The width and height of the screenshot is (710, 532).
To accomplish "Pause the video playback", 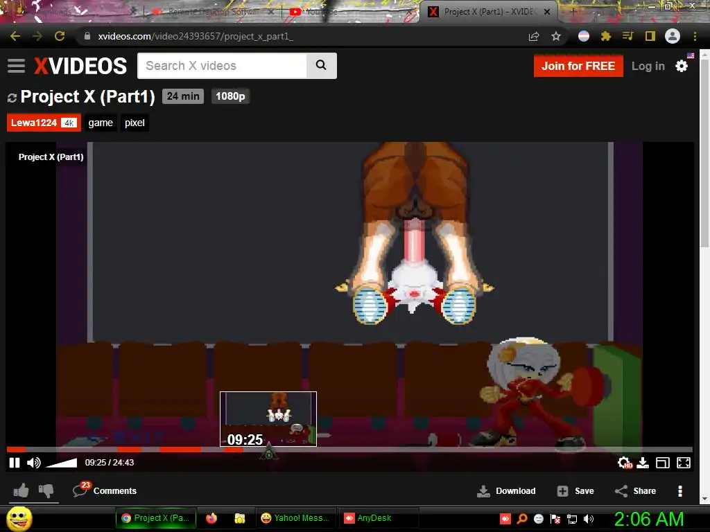I will click(x=15, y=463).
